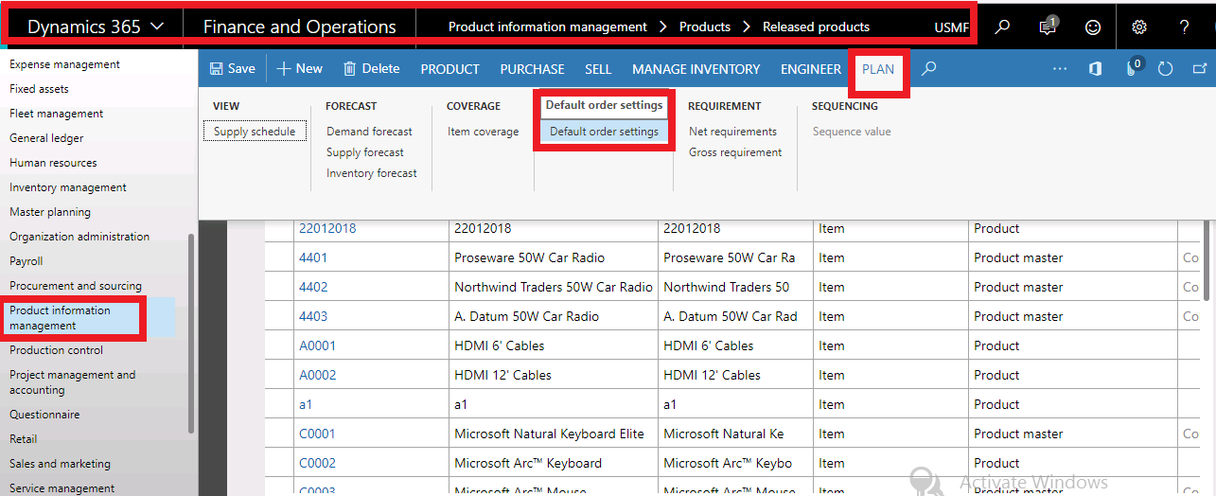The height and width of the screenshot is (496, 1216).
Task: Select the HDMI 12' Cables product name cell
Action: (x=554, y=375)
